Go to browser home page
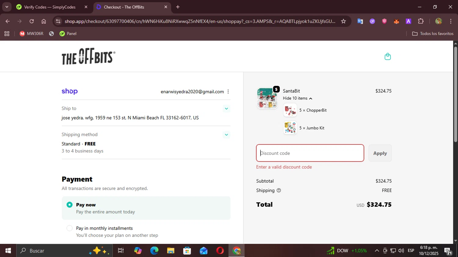 coord(44,21)
